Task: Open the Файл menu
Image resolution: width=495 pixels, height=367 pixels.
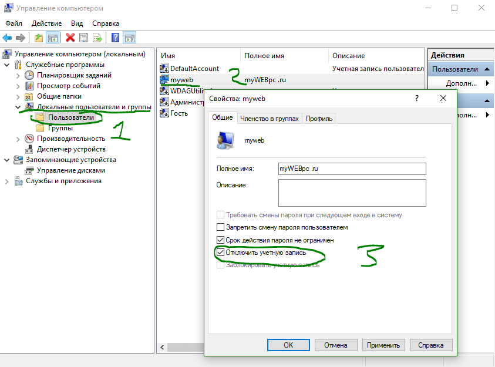Action: [14, 23]
